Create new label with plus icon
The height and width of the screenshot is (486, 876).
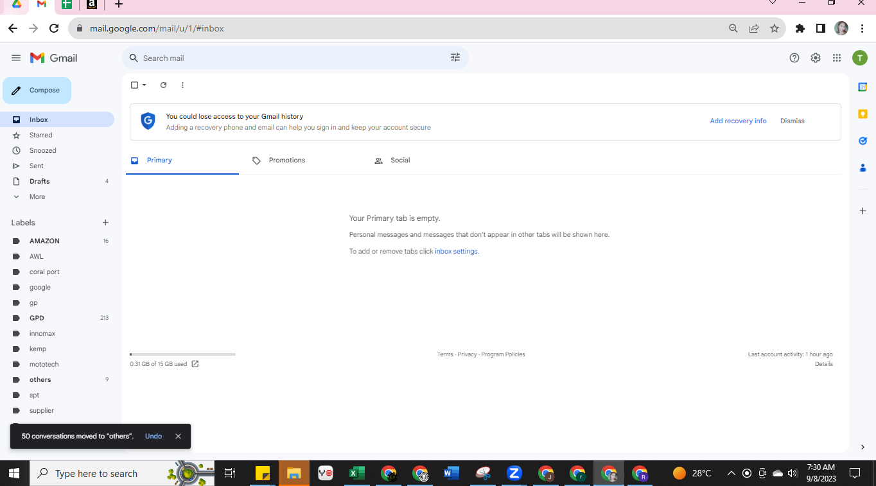pyautogui.click(x=106, y=223)
